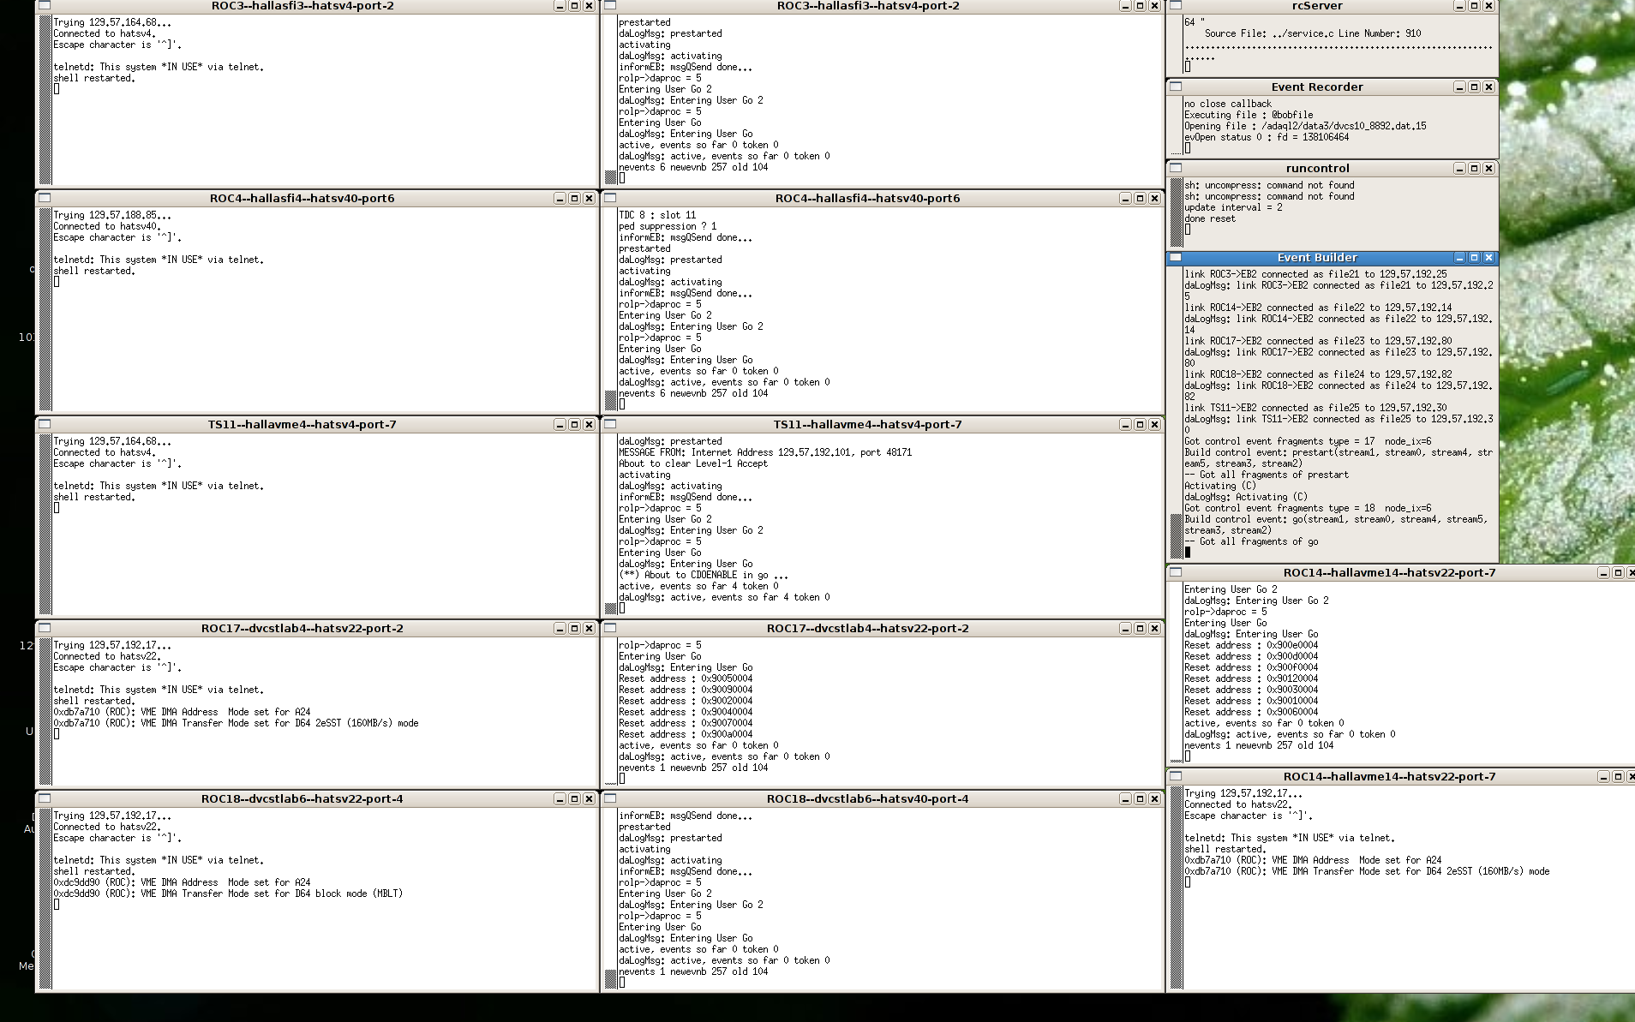Viewport: 1635px width, 1022px height.
Task: Maximize the Event Recorder window
Action: (x=1474, y=87)
